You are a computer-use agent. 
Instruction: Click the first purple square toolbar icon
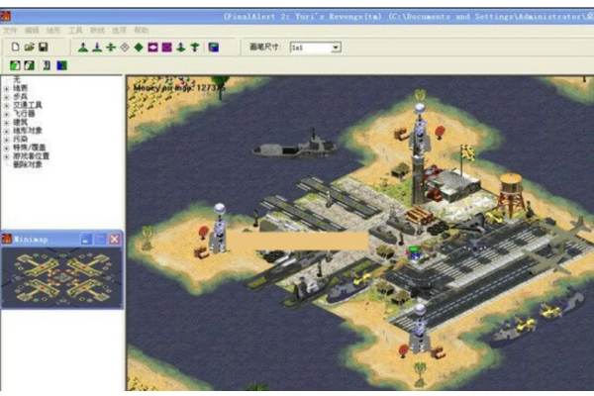[152, 48]
